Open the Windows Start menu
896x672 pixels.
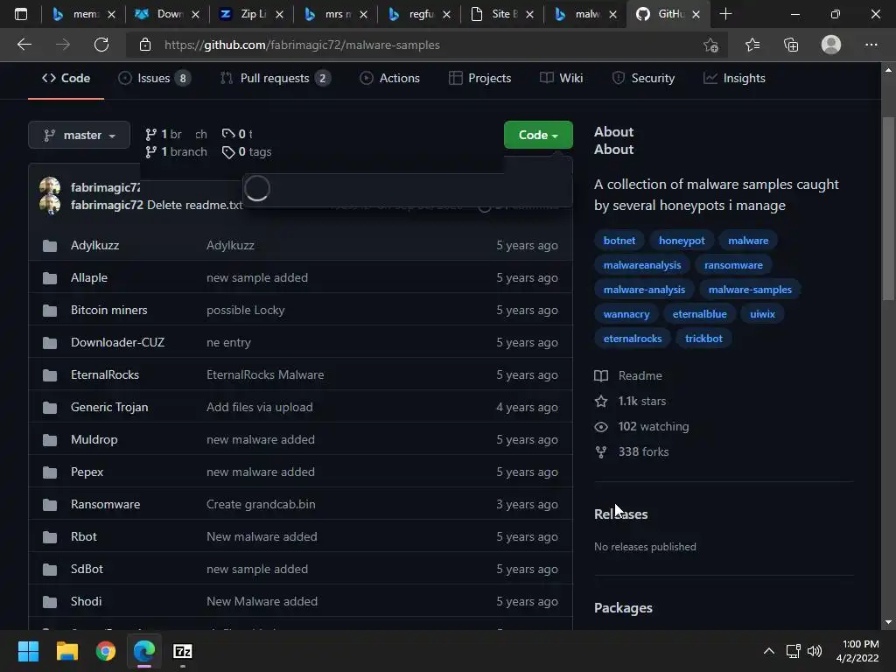28,651
